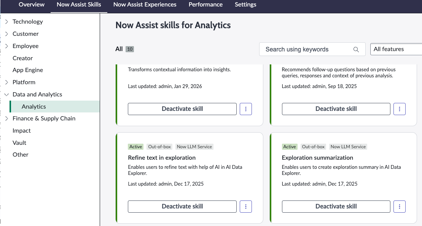Open the Finance & Supply Chain label
The width and height of the screenshot is (422, 226).
44,119
